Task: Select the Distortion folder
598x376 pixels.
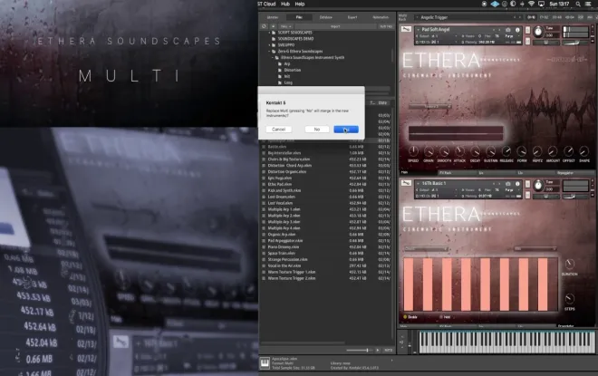Action: coord(292,70)
